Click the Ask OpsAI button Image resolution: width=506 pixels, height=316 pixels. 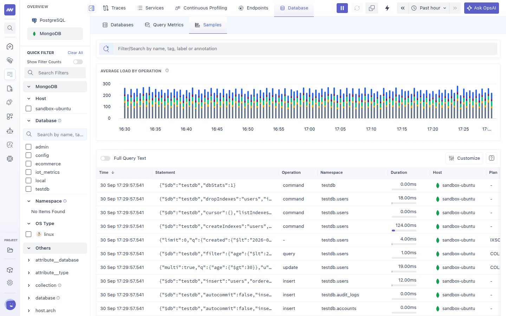tap(481, 8)
